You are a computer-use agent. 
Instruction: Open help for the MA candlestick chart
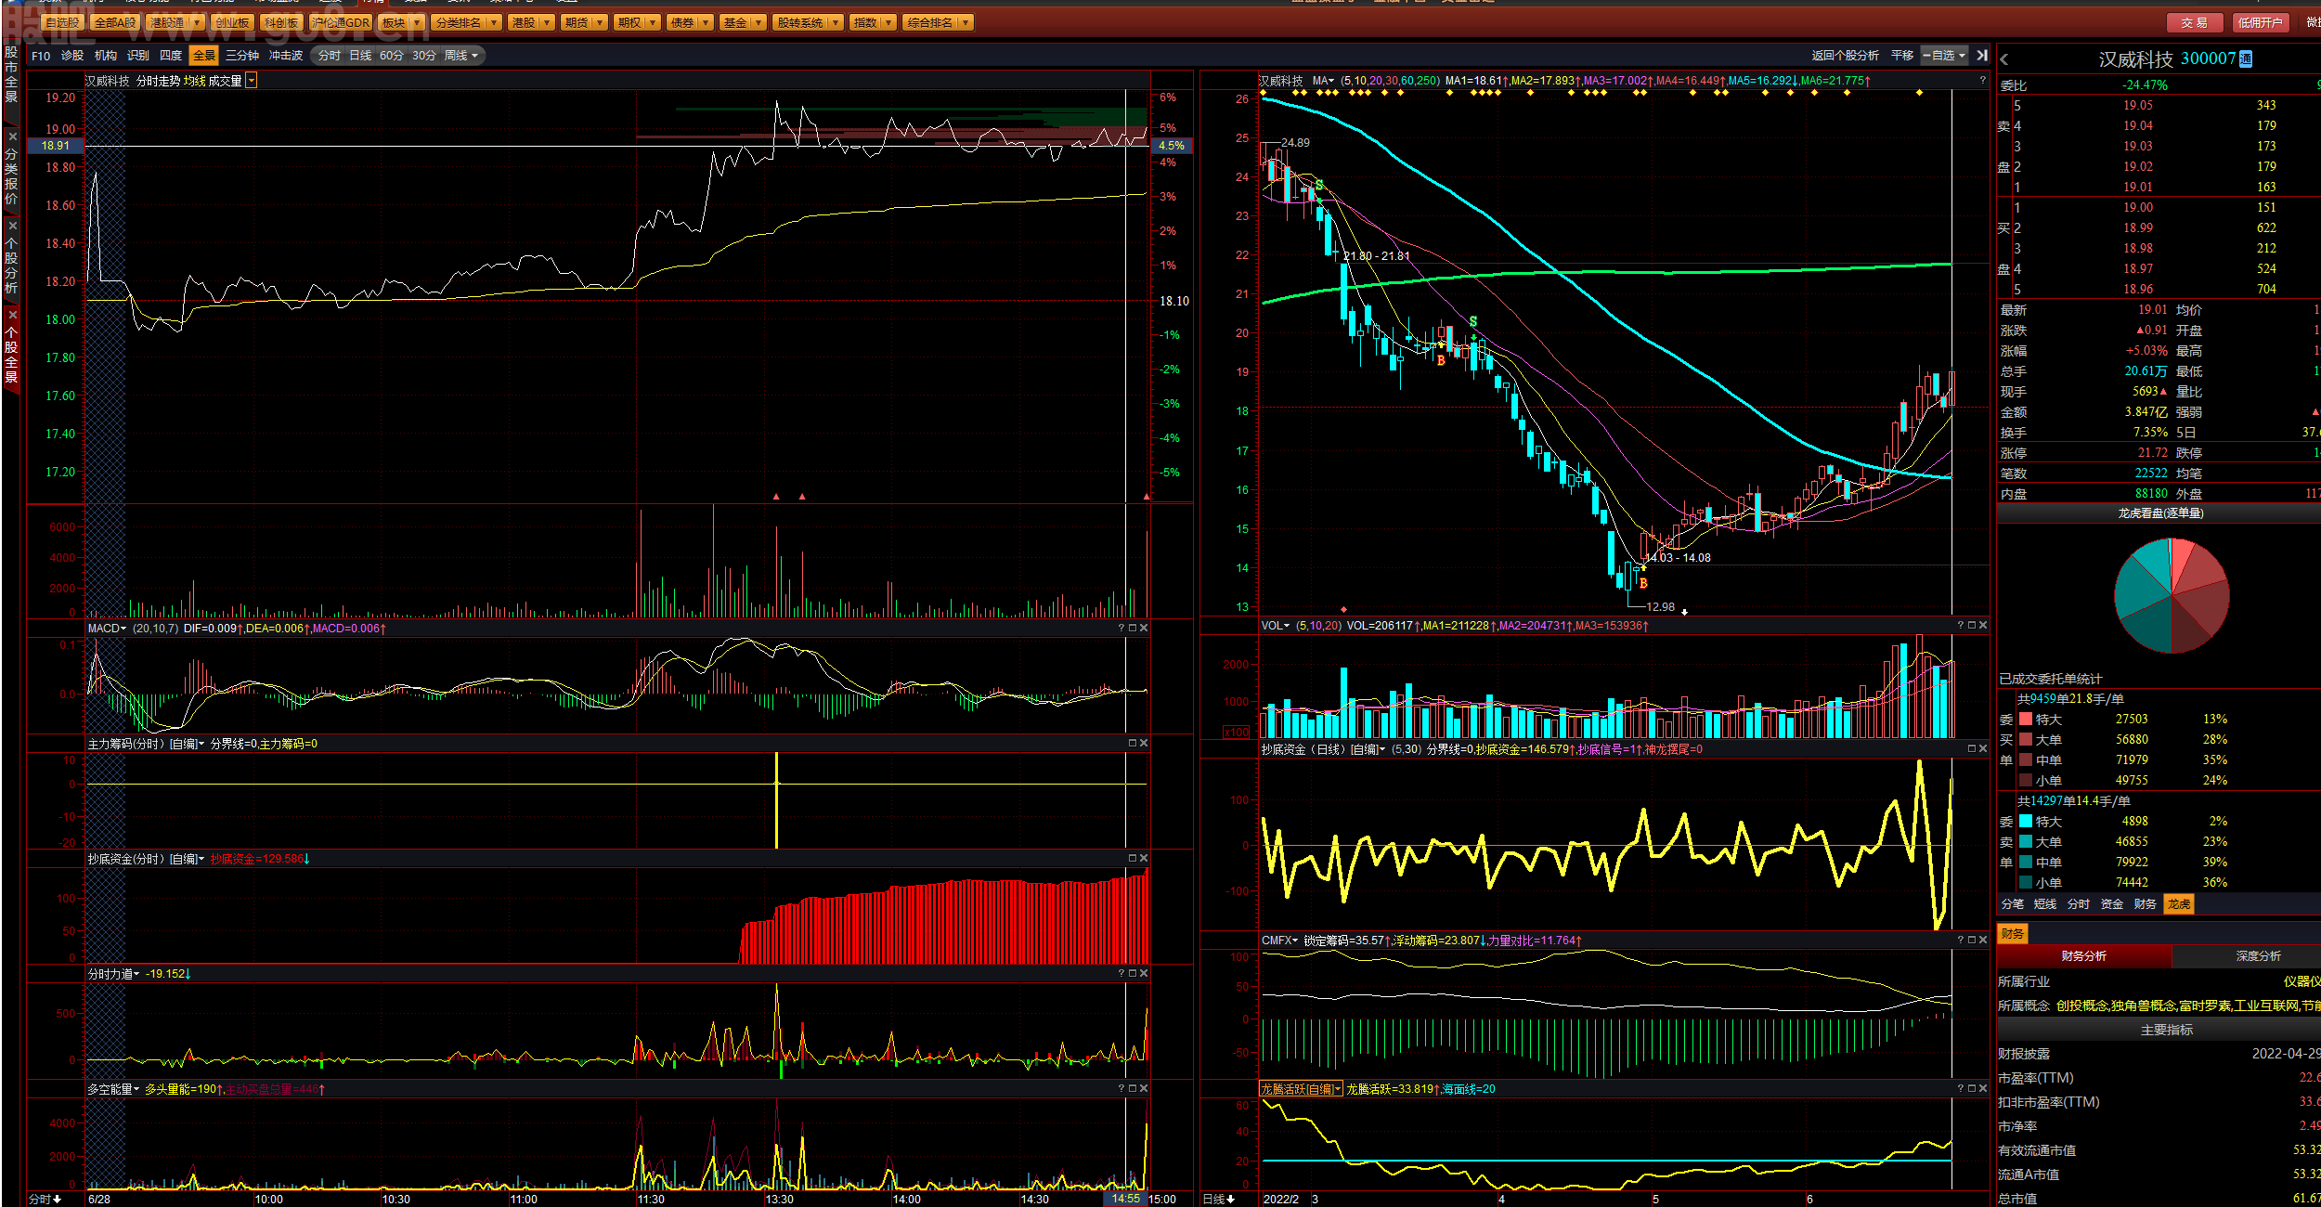[x=1982, y=81]
